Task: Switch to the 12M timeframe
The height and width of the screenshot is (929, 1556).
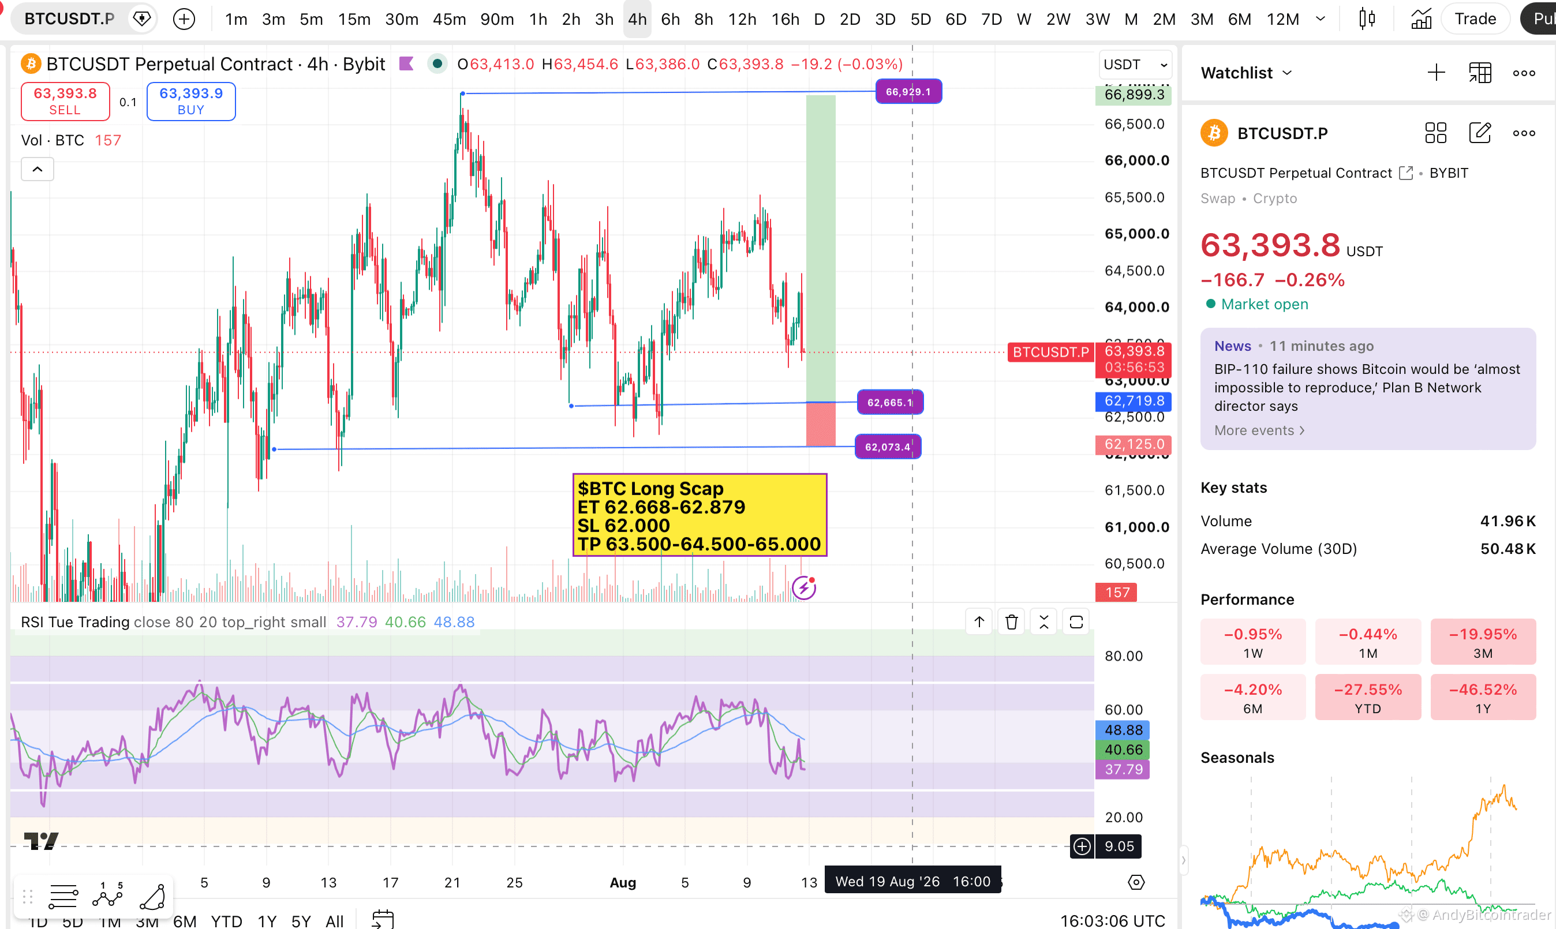Action: pos(1282,20)
